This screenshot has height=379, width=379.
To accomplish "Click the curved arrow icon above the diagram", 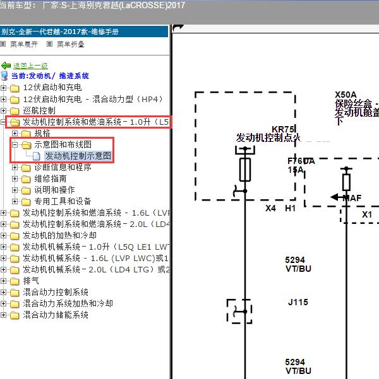I will pos(177,28).
